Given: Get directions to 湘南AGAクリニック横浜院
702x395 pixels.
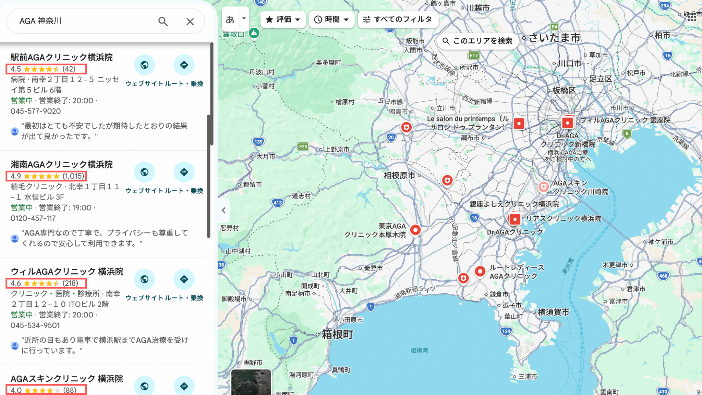Looking at the screenshot, I should coord(184,172).
